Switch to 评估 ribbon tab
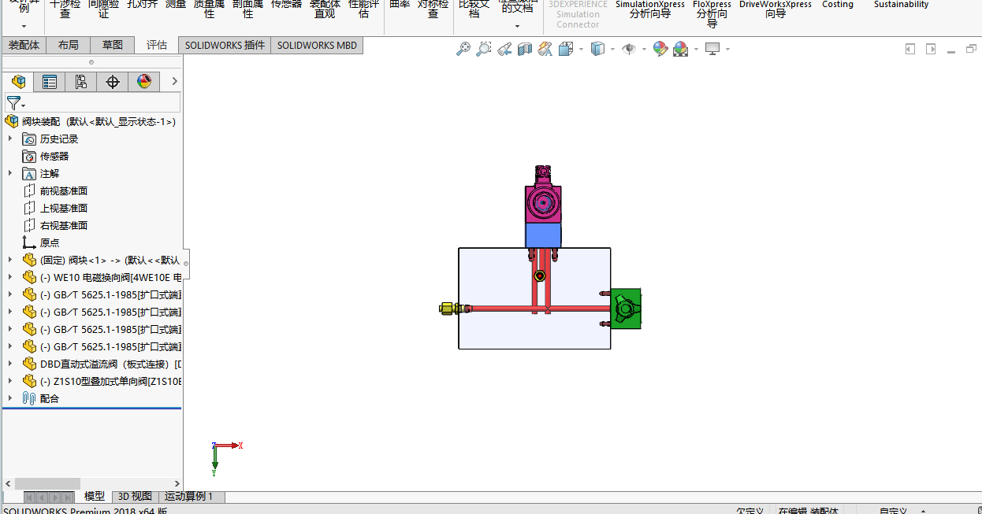The image size is (982, 514). click(x=157, y=46)
